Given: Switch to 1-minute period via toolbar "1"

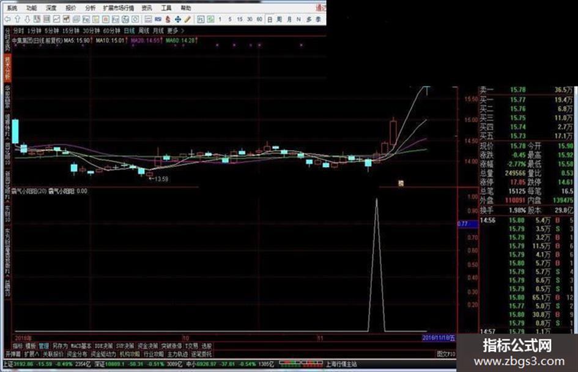Looking at the screenshot, I should [220, 19].
